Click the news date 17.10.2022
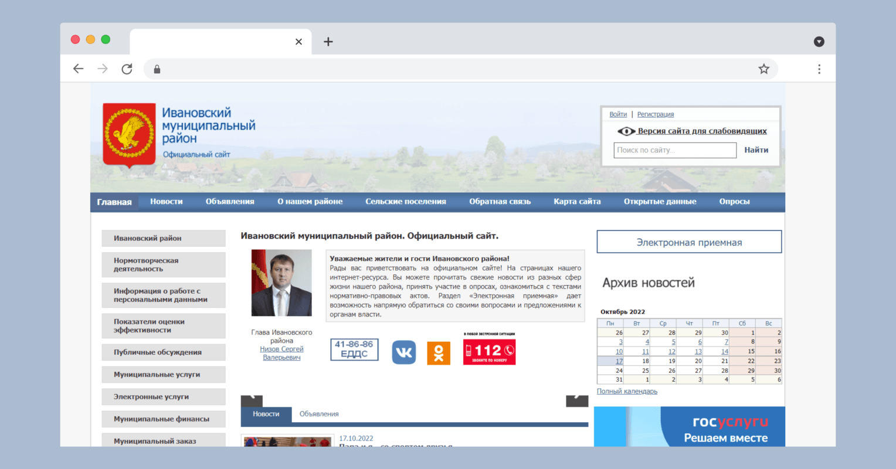This screenshot has width=896, height=469. coord(356,439)
